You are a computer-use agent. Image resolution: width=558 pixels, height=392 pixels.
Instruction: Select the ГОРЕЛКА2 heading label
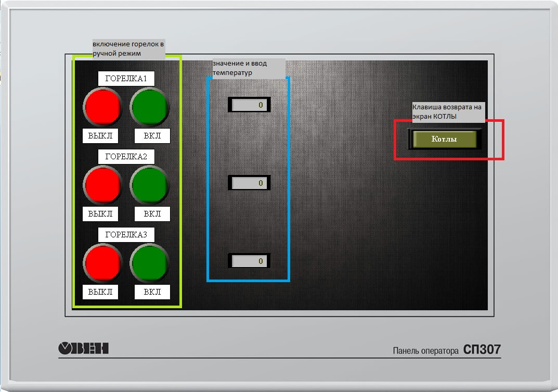(126, 157)
